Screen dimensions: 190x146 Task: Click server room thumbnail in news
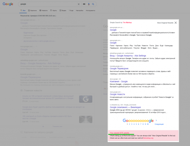click(x=86, y=119)
